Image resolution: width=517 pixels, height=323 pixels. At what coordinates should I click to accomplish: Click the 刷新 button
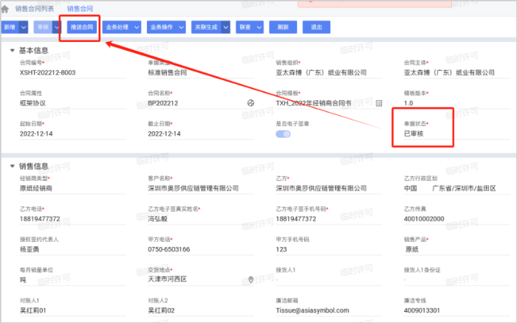coord(282,27)
